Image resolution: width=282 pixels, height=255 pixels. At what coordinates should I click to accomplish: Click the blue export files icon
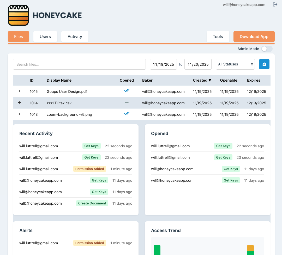264,64
